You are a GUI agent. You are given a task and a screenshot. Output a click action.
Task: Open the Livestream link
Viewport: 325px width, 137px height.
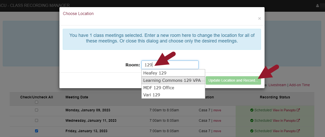click(277, 85)
